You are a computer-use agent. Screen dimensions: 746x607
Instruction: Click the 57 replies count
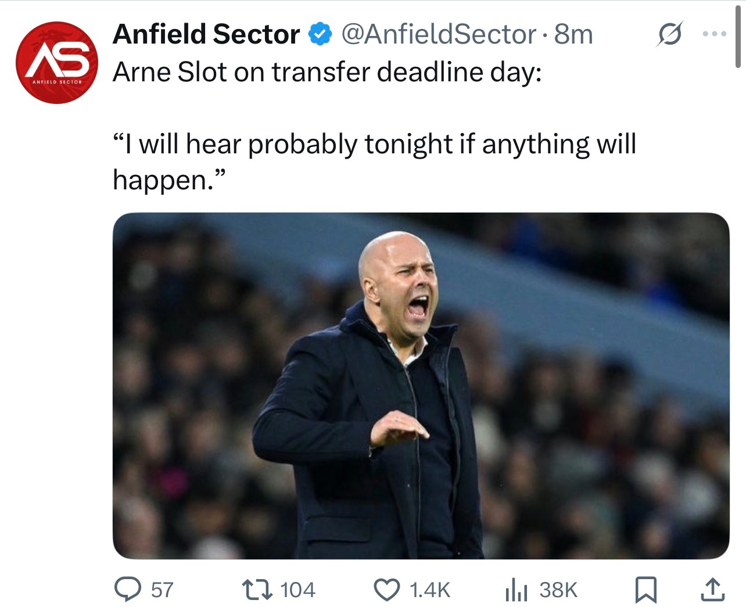tap(162, 590)
